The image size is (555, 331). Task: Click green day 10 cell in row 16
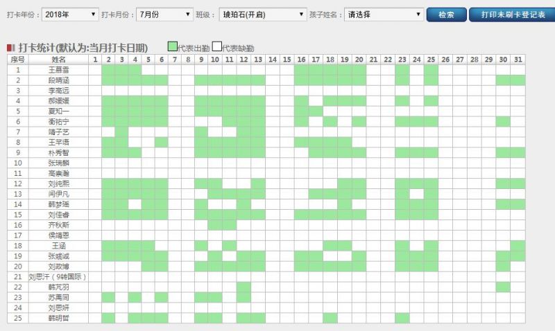[215, 225]
